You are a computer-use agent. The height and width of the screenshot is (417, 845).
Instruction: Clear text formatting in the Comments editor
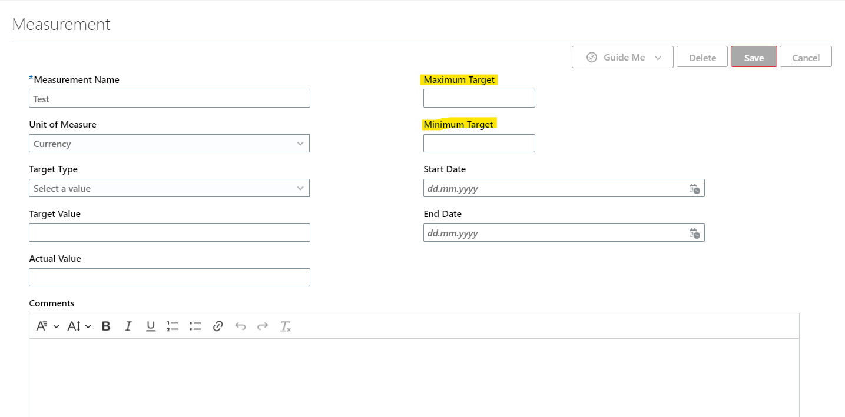point(286,326)
